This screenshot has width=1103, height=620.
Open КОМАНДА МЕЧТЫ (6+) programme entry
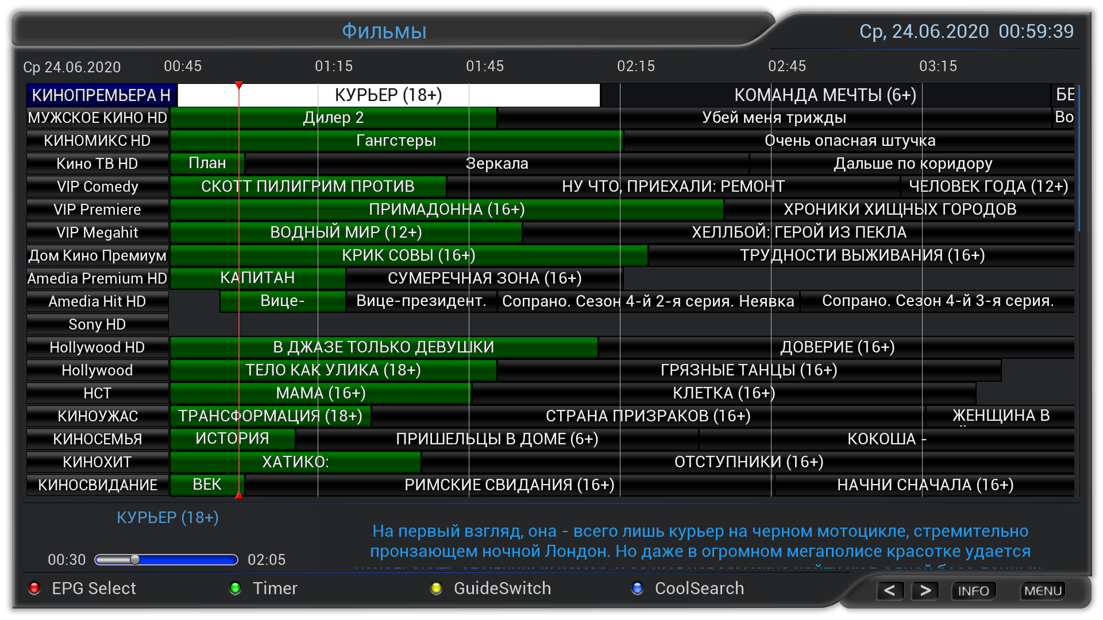click(x=825, y=95)
